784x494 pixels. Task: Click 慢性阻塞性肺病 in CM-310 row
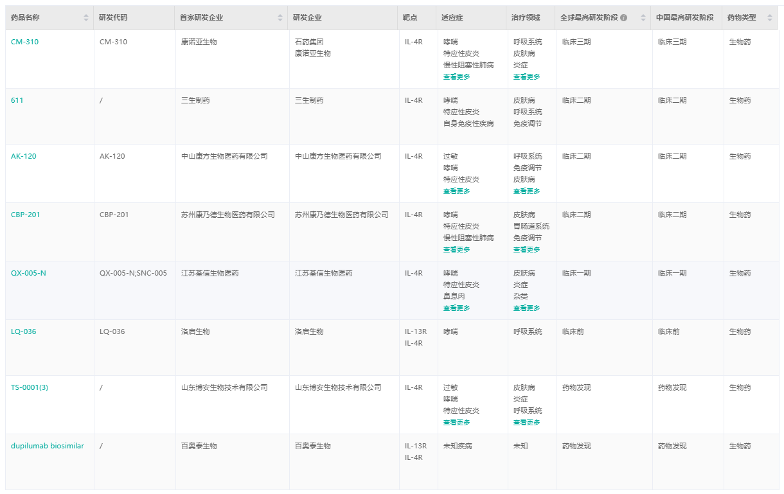468,65
